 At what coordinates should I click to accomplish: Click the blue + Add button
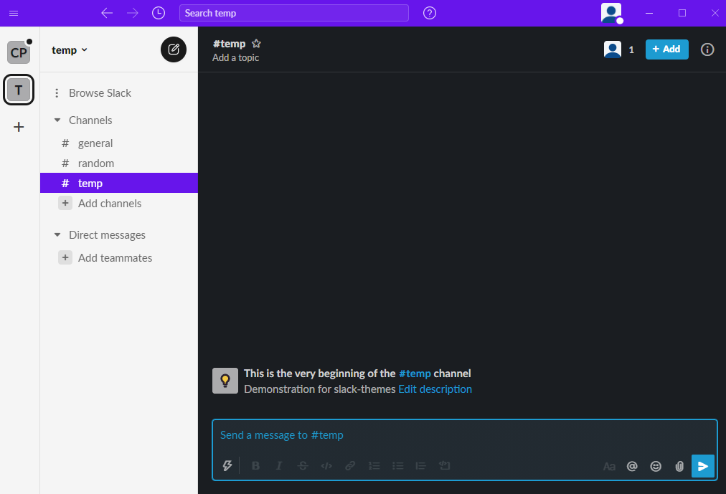point(666,49)
